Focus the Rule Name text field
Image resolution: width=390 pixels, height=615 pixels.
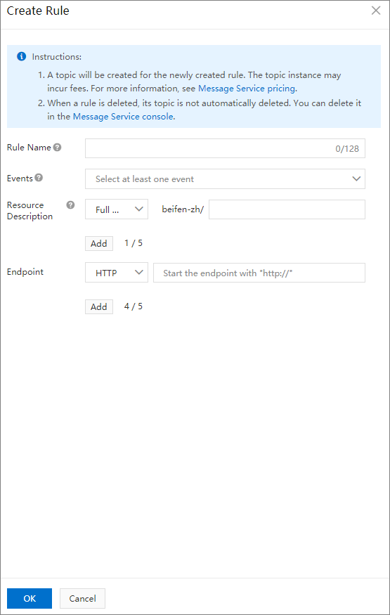(x=225, y=148)
